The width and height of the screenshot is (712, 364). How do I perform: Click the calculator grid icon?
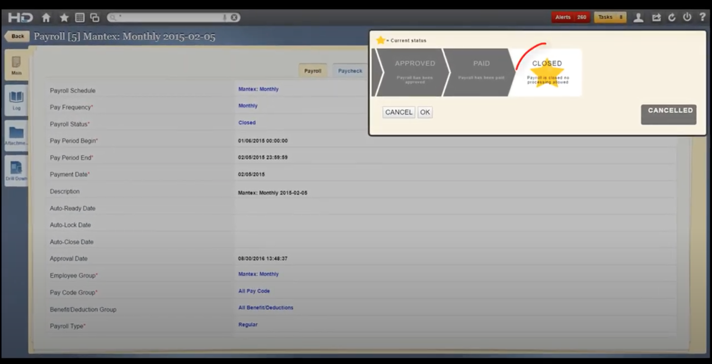point(80,17)
